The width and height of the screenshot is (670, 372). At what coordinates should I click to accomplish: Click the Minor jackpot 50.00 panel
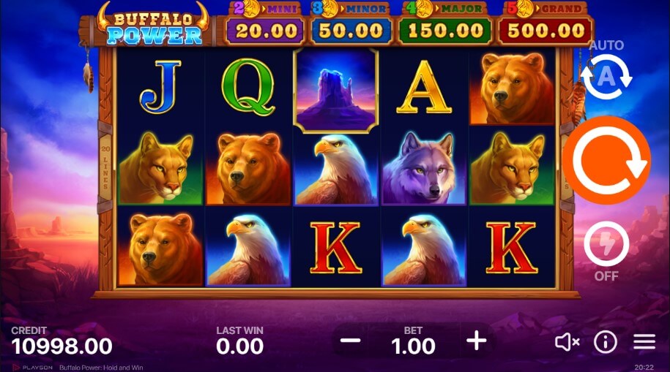point(351,31)
